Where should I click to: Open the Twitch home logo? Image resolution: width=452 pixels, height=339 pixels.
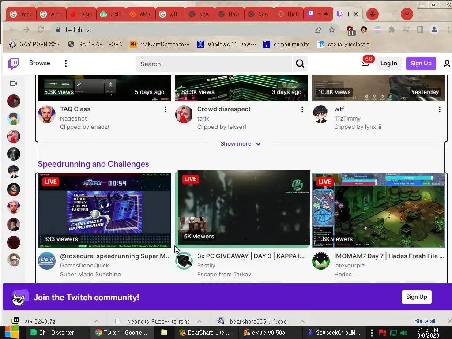click(14, 64)
